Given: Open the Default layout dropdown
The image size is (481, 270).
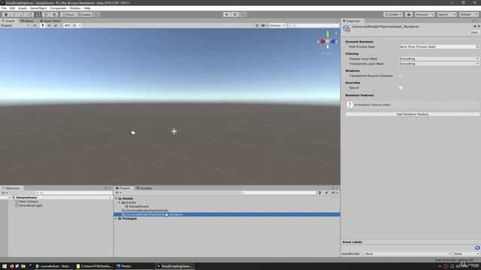Looking at the screenshot, I should [x=468, y=14].
